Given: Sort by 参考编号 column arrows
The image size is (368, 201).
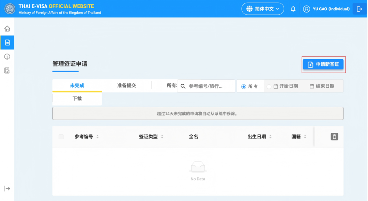Looking at the screenshot, I should click(x=97, y=137).
